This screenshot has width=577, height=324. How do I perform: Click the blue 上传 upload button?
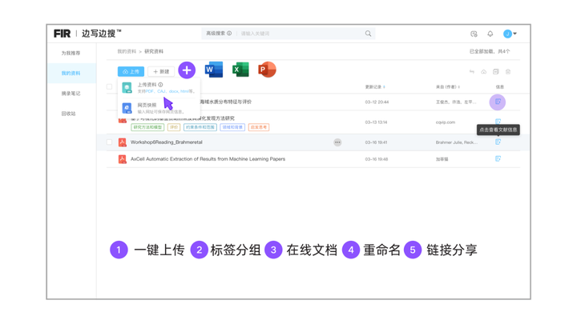[x=131, y=71]
